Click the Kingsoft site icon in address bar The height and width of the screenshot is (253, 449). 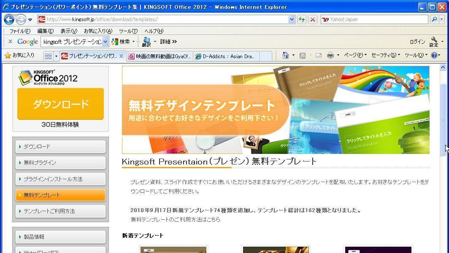pos(42,19)
